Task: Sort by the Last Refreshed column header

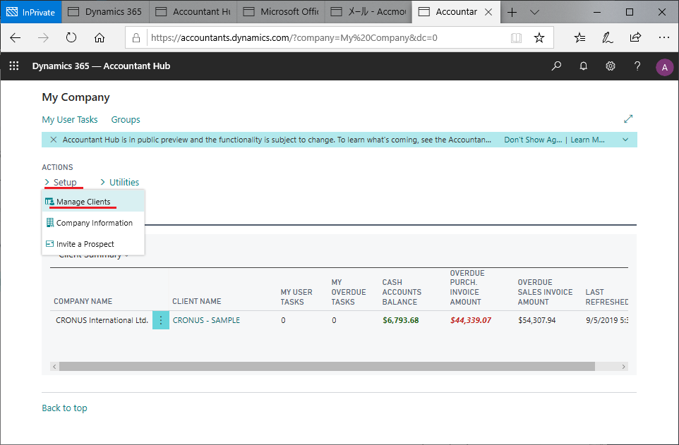Action: click(607, 297)
